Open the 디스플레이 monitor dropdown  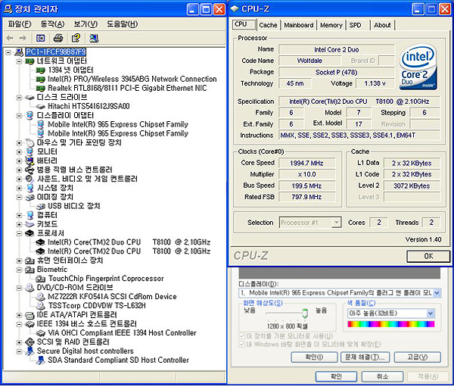(x=437, y=293)
